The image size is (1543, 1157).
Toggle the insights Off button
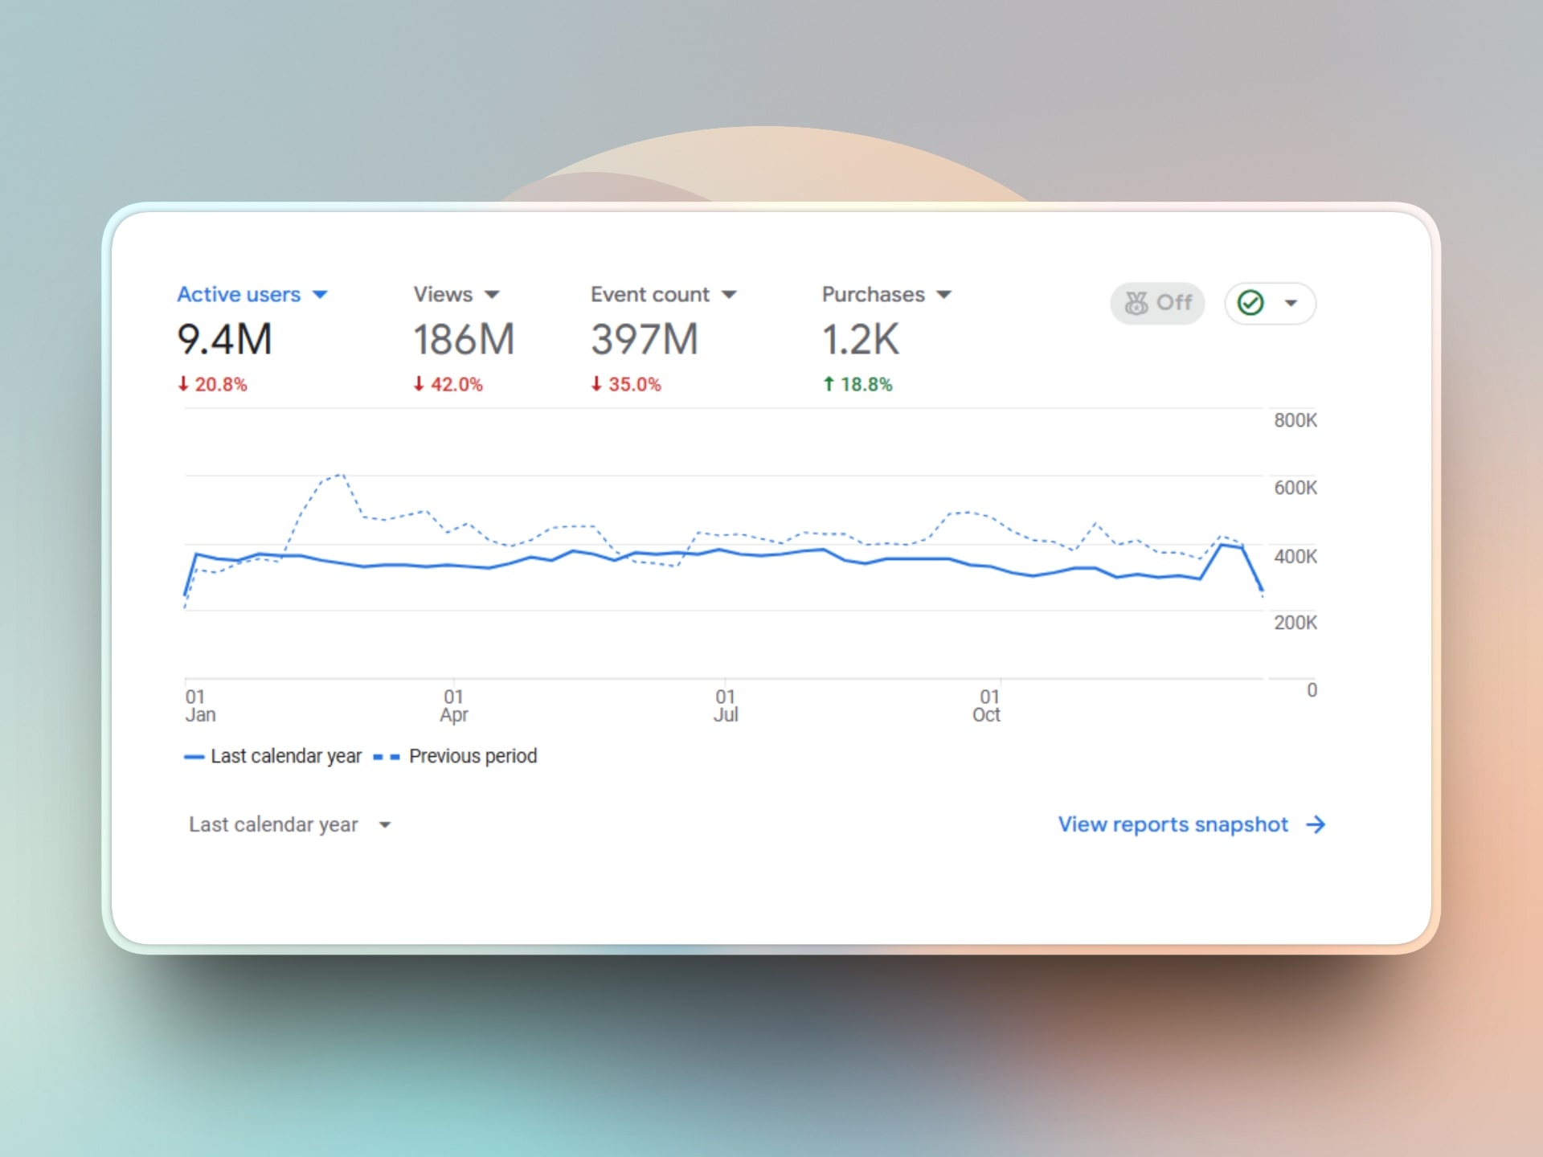click(1156, 303)
